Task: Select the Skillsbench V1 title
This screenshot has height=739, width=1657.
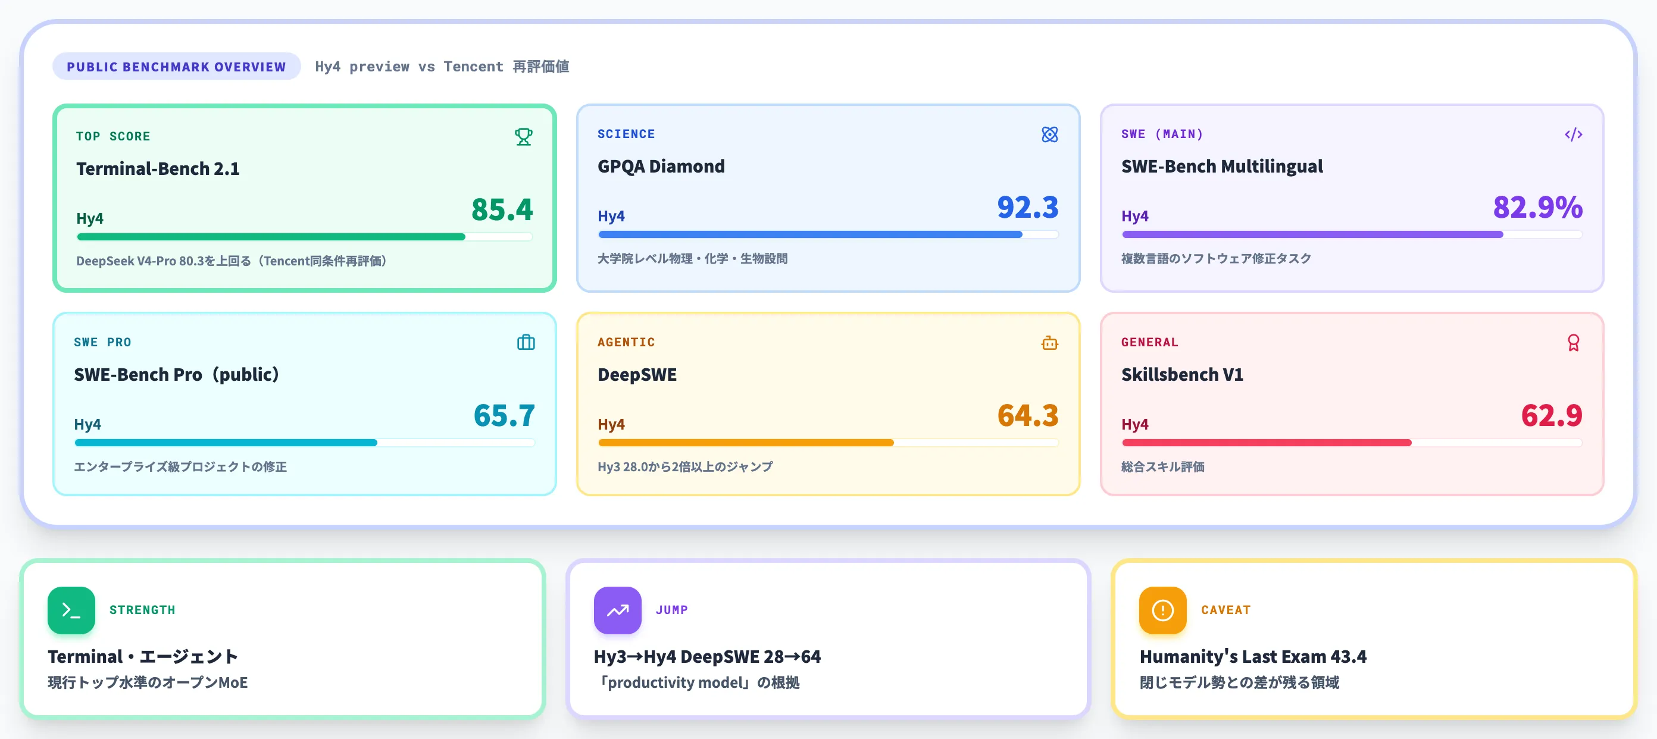Action: (x=1182, y=374)
